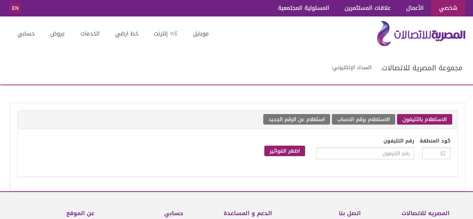
Task: Select the شخصي top tab
Action: (448, 8)
